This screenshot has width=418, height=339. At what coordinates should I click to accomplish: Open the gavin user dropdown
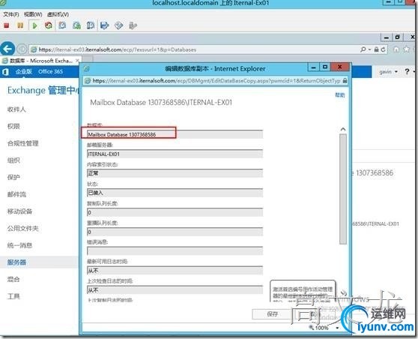coord(388,72)
